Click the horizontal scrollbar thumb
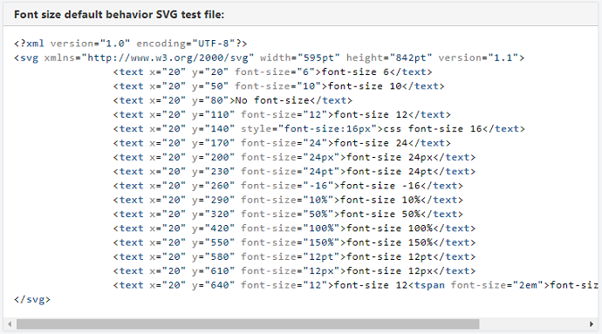Image resolution: width=602 pixels, height=334 pixels. click(x=248, y=324)
